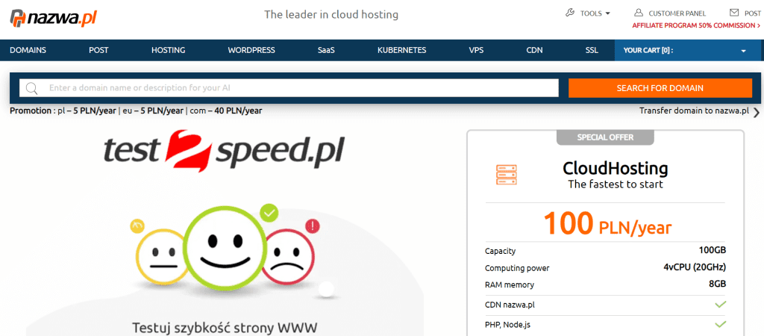Click the Customer Panel person icon
This screenshot has height=336, width=764.
coord(639,13)
